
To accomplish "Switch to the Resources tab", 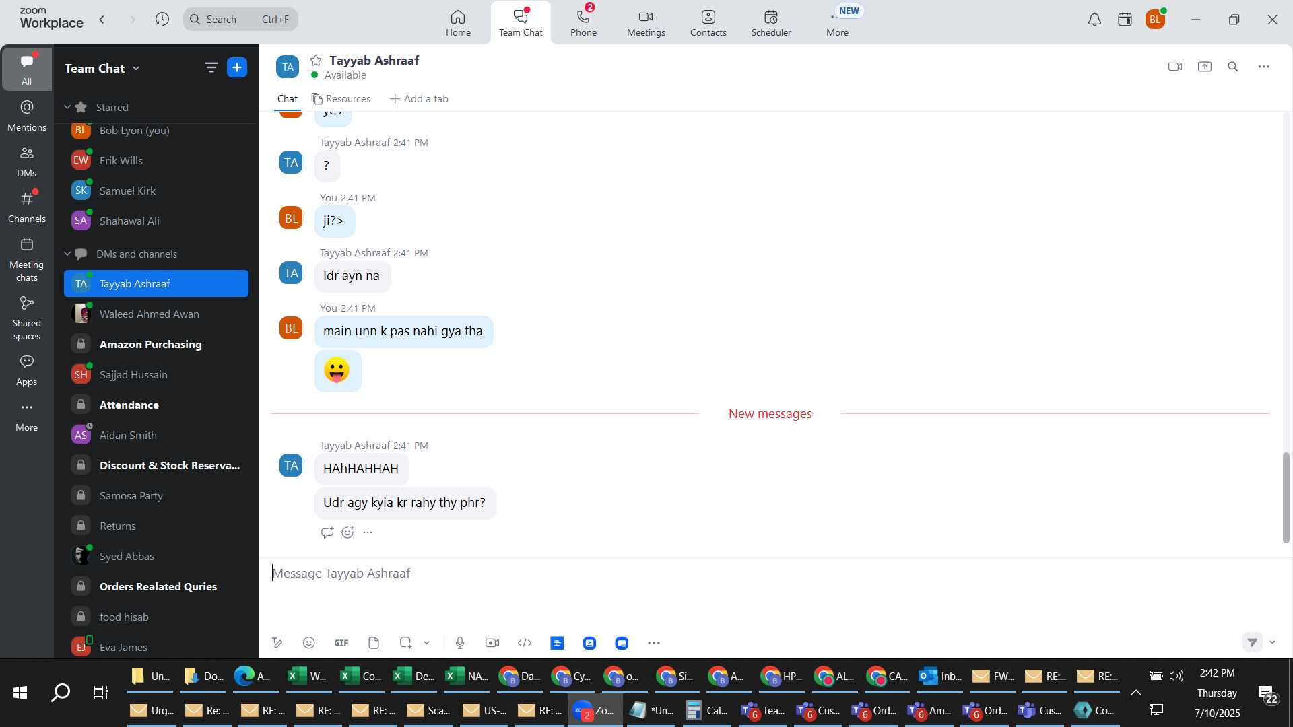I will click(341, 99).
